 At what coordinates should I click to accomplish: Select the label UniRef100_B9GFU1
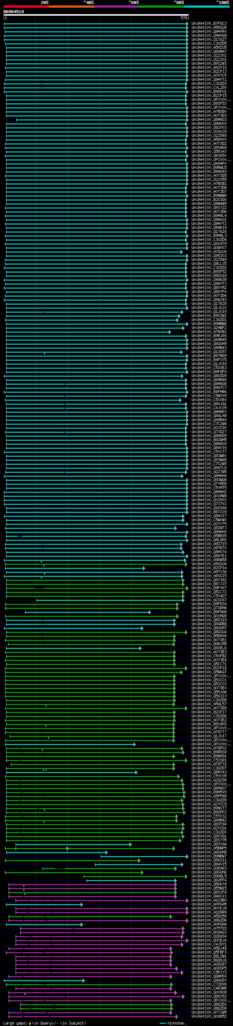(209, 92)
